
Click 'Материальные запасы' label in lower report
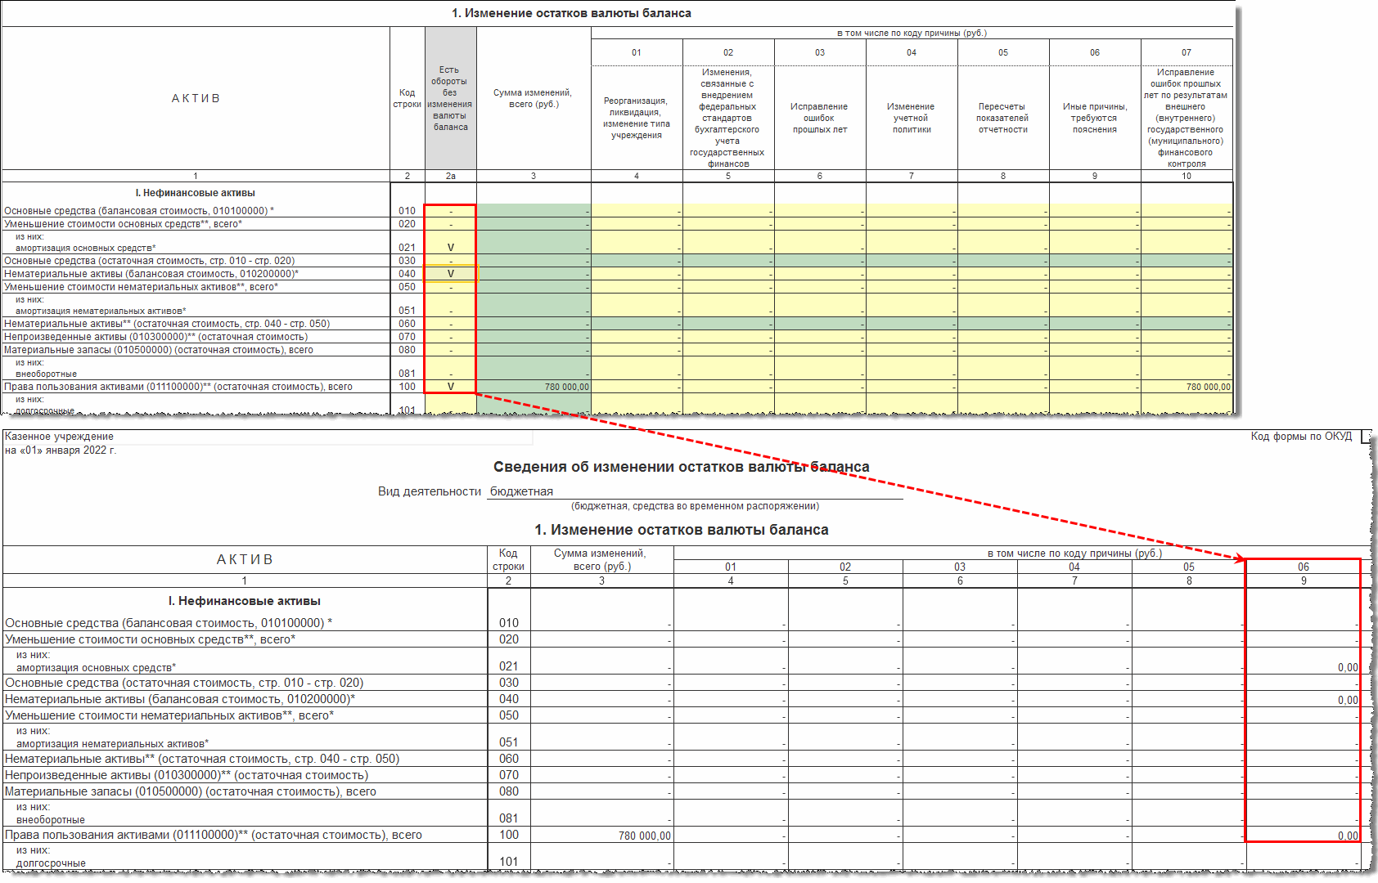(x=191, y=791)
